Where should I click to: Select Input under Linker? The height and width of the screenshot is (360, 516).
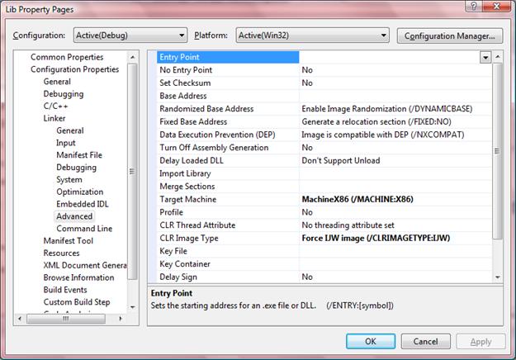click(x=66, y=143)
